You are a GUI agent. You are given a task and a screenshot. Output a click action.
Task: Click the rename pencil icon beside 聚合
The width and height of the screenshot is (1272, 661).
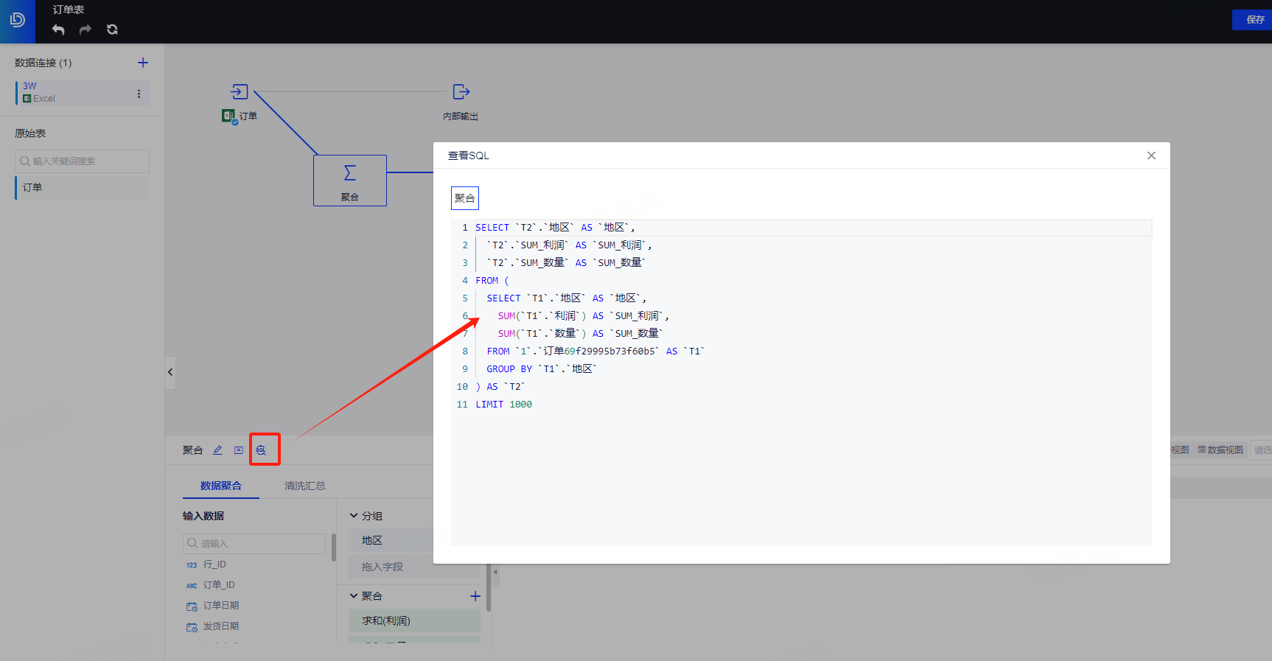click(217, 450)
